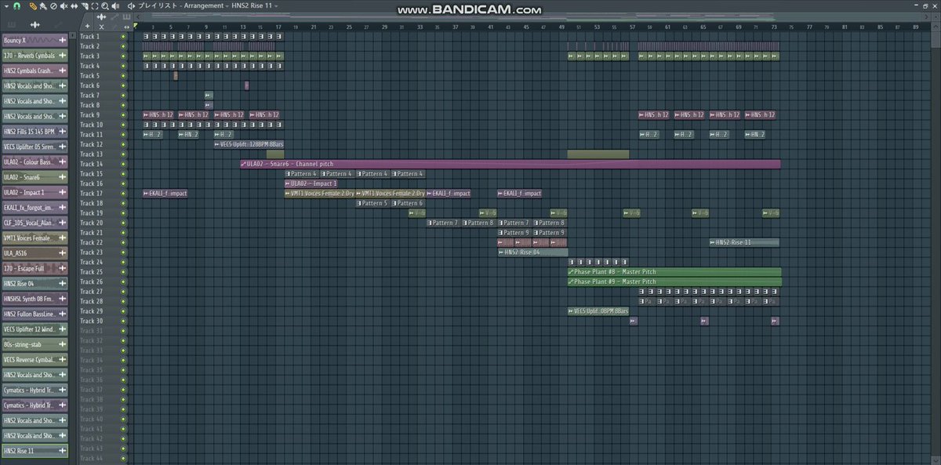Show automation clips in picker panel

[58, 25]
